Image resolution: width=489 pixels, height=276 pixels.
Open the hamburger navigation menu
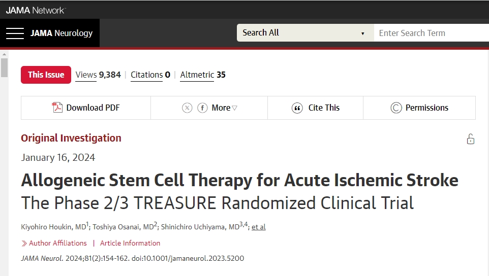tap(15, 33)
